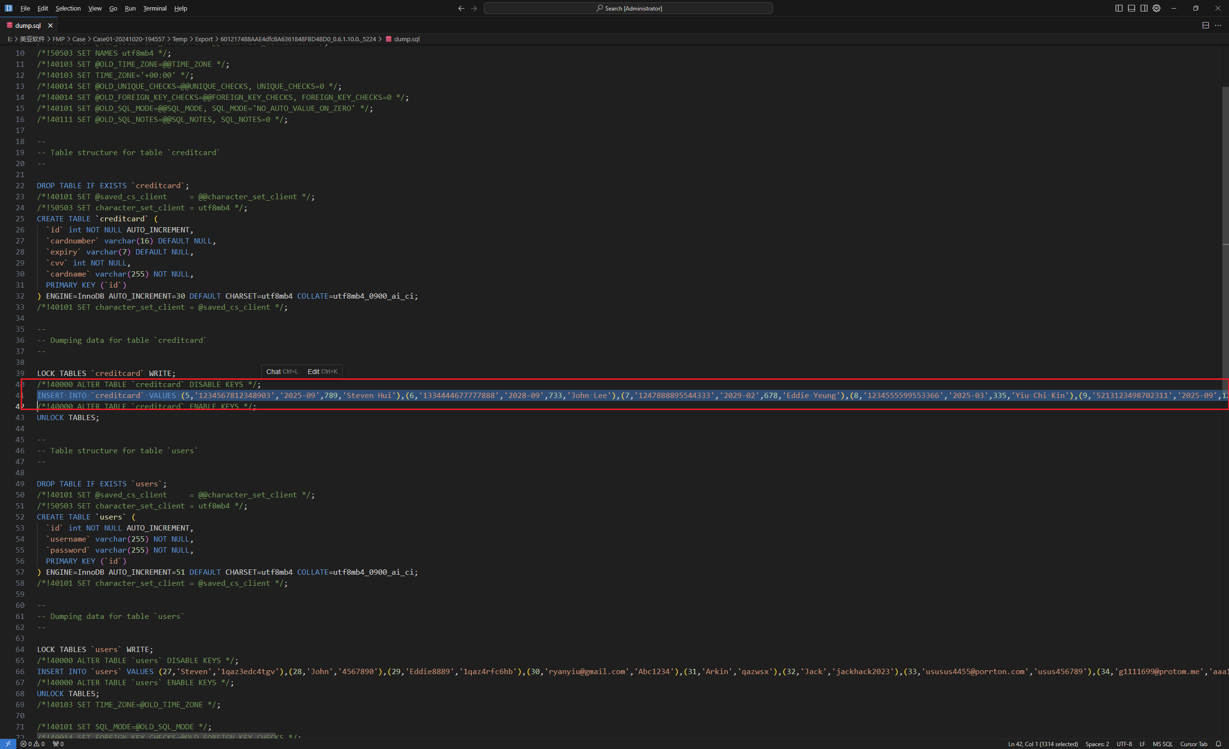Click the Cursor app logo icon
Image resolution: width=1229 pixels, height=749 pixels.
pyautogui.click(x=9, y=8)
